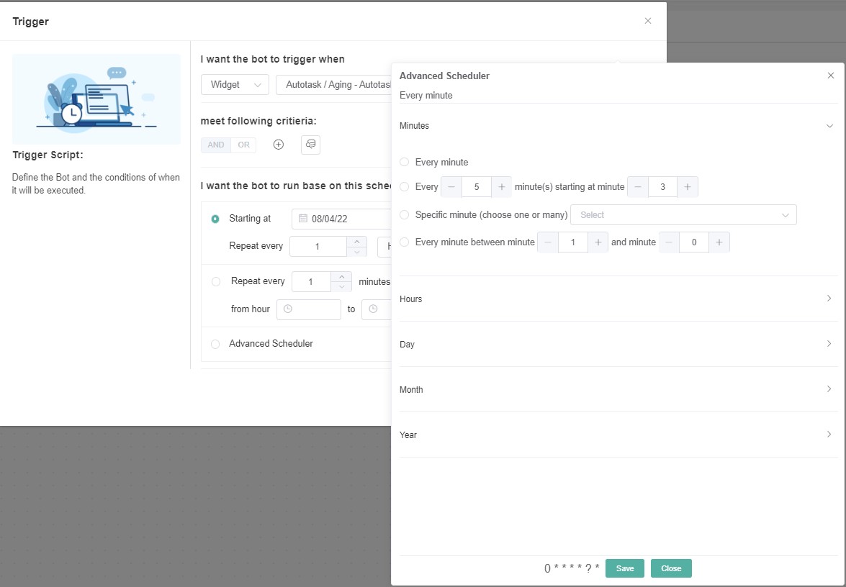This screenshot has width=846, height=587.
Task: Click the calendar icon in start date field
Action: click(x=303, y=218)
